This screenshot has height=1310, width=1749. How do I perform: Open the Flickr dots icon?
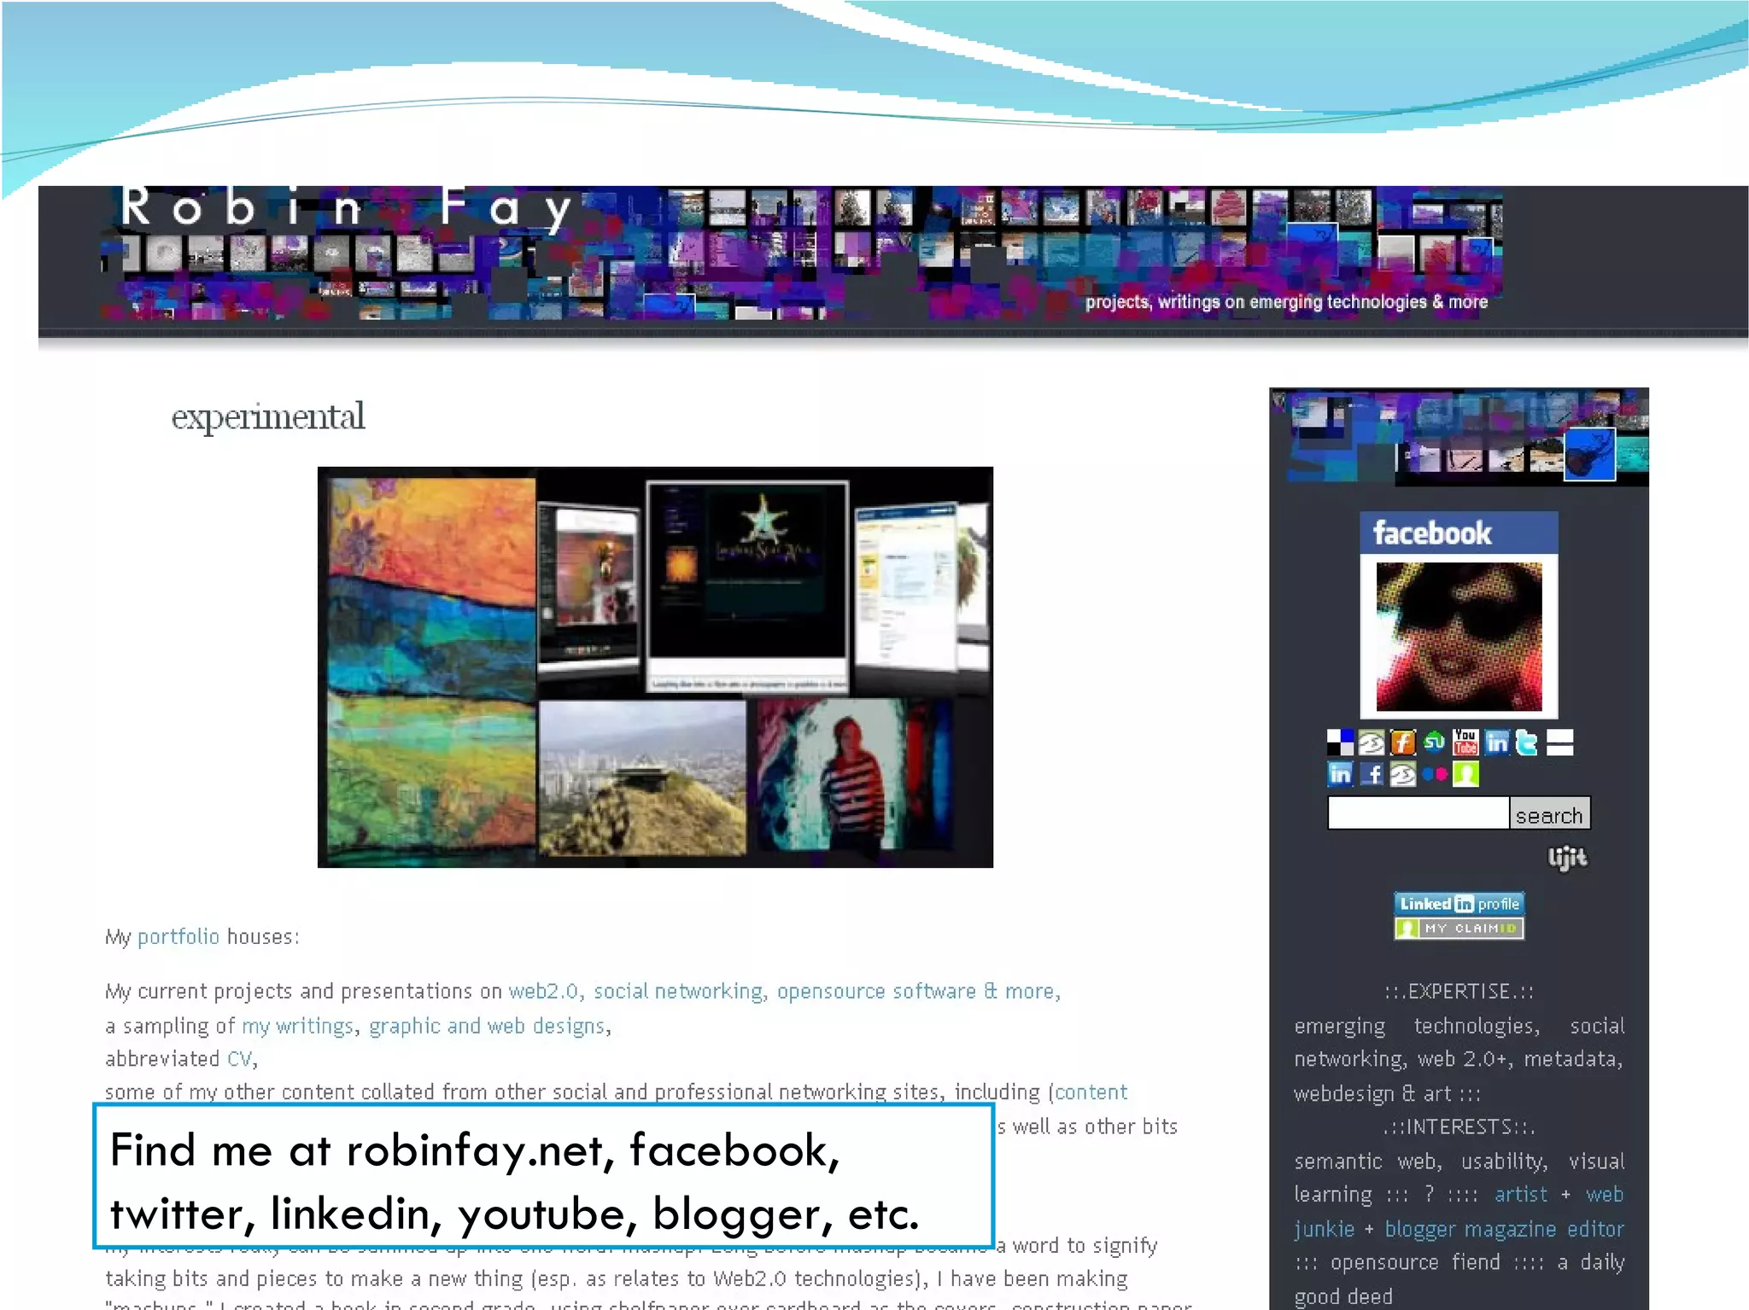[1435, 775]
